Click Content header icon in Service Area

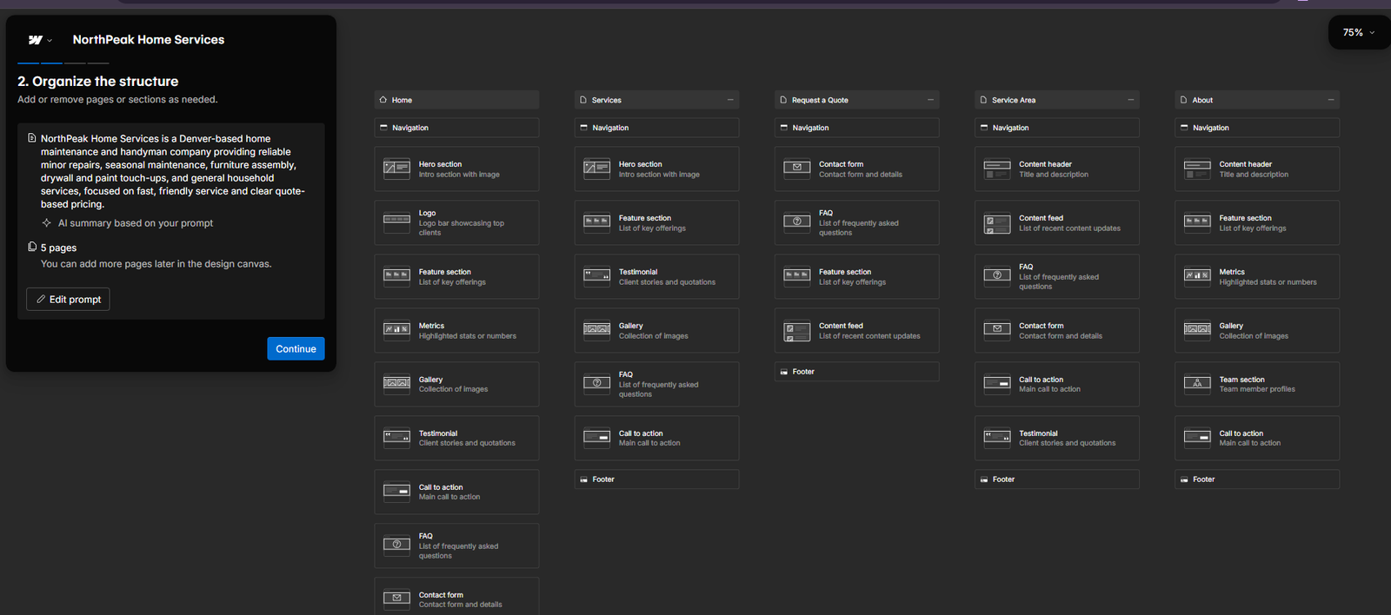coord(996,169)
